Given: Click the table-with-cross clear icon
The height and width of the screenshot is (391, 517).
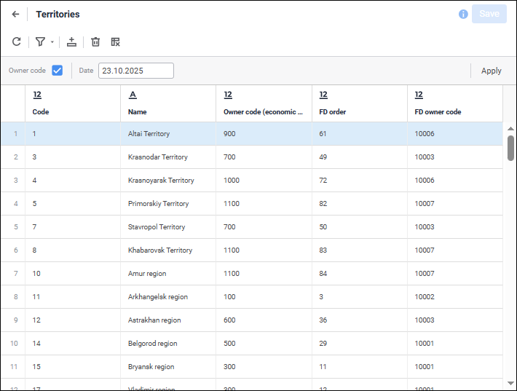Looking at the screenshot, I should 115,42.
